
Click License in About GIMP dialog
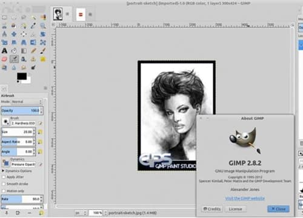point(235,209)
